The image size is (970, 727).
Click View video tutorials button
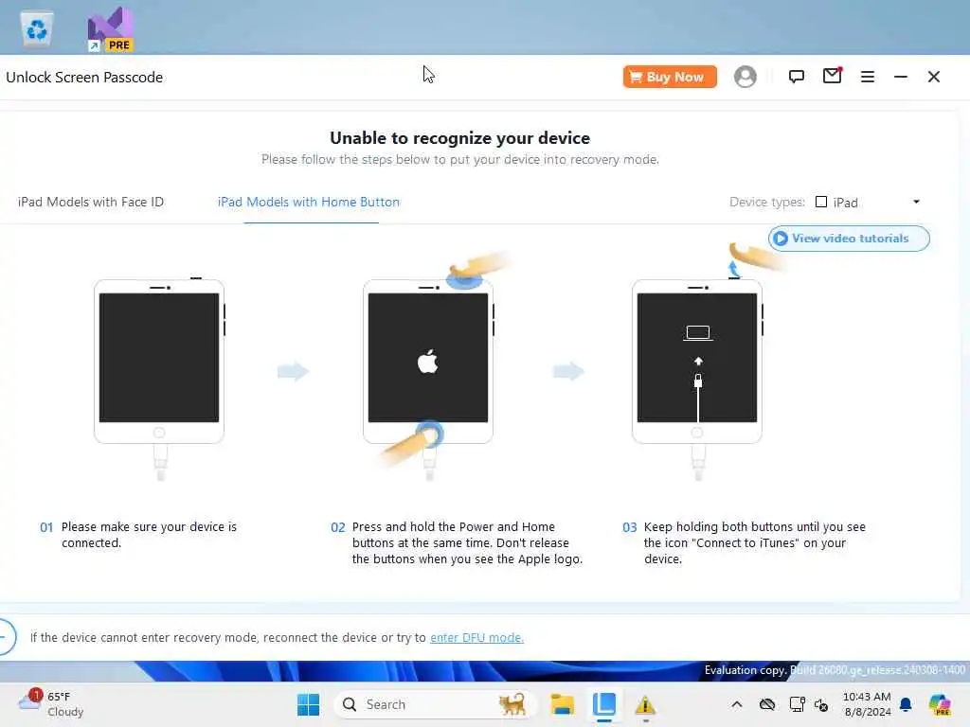point(849,239)
